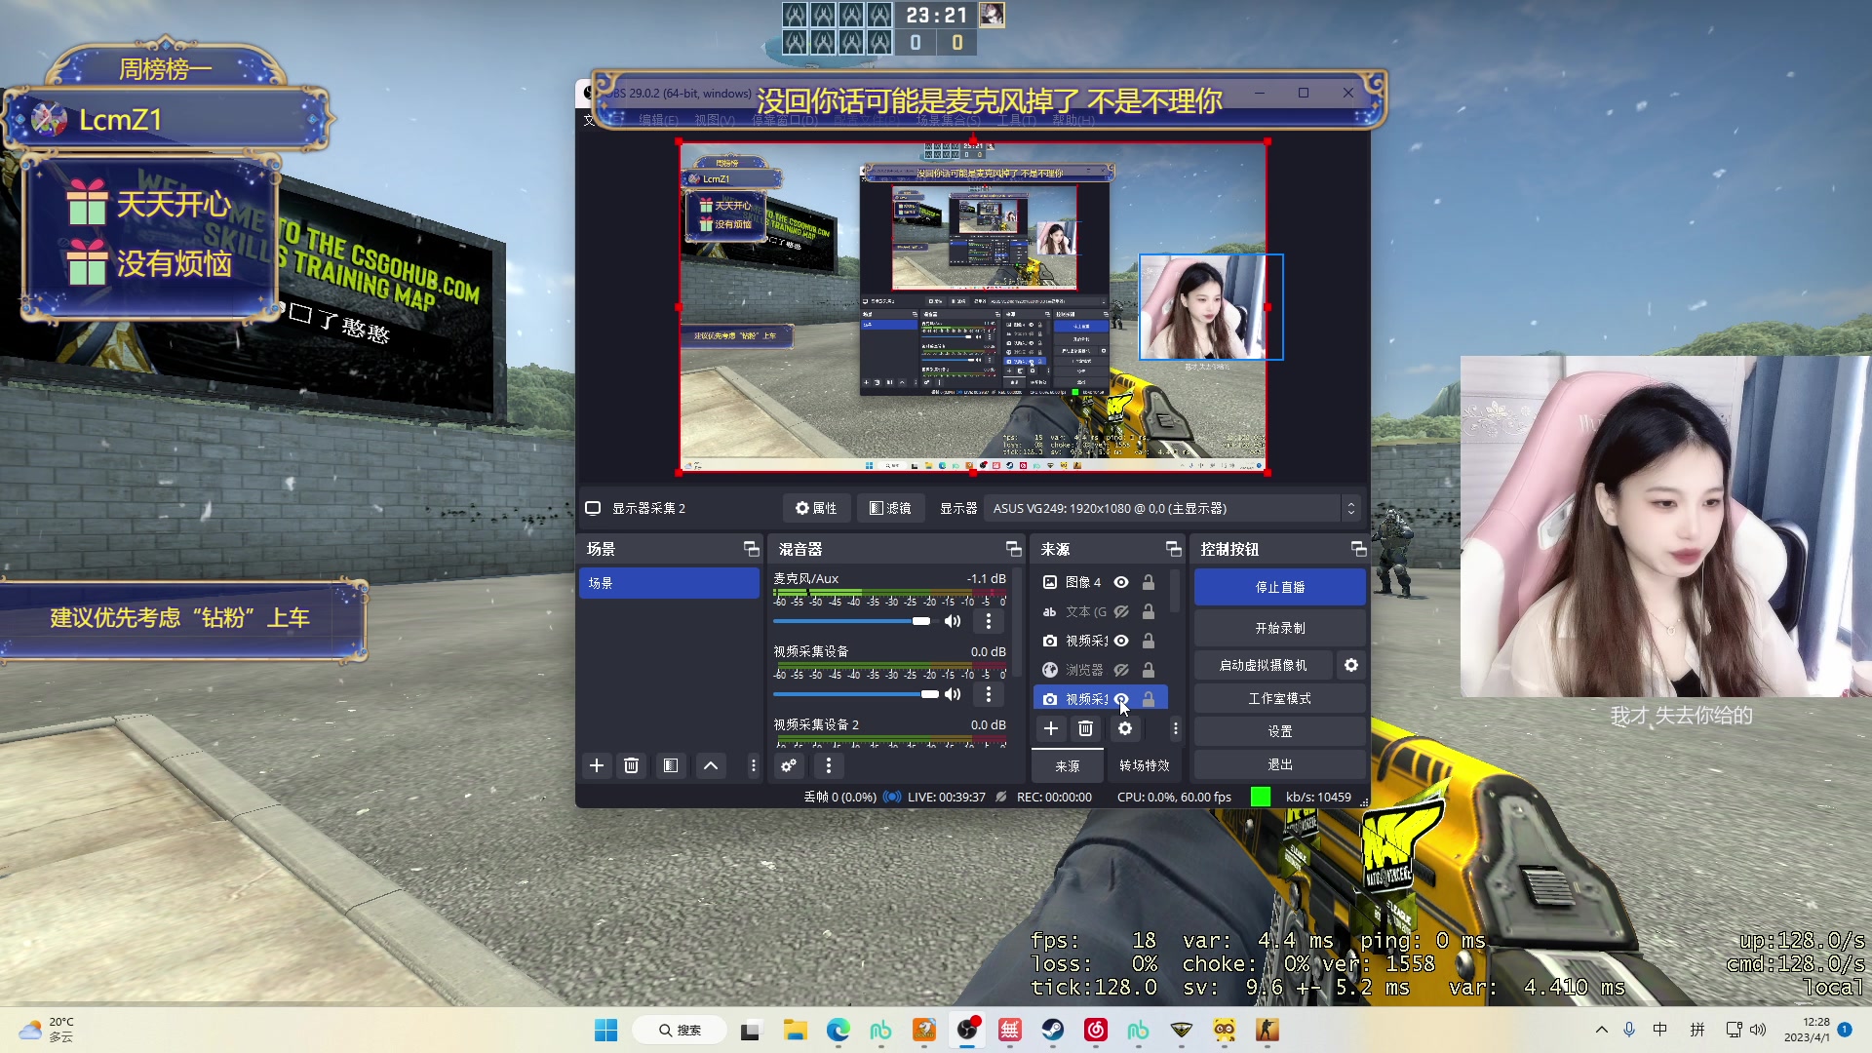
Task: Open 麦克风/Aux three-dot options menu
Action: [989, 621]
